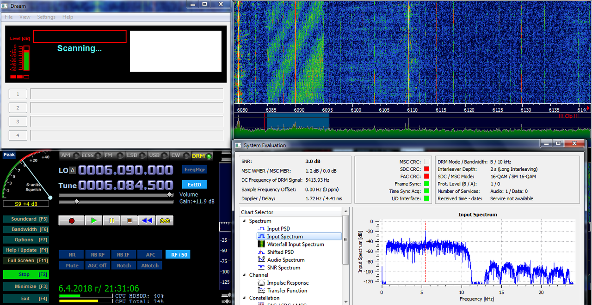Click the red record button
This screenshot has width=592, height=305.
72,221
